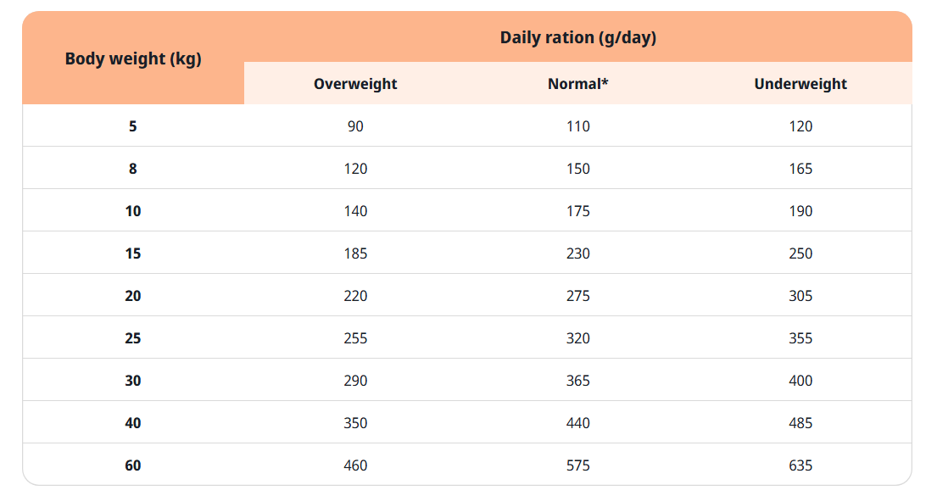Select the normal ration value 275
Image resolution: width=937 pixels, height=496 pixels.
click(577, 296)
